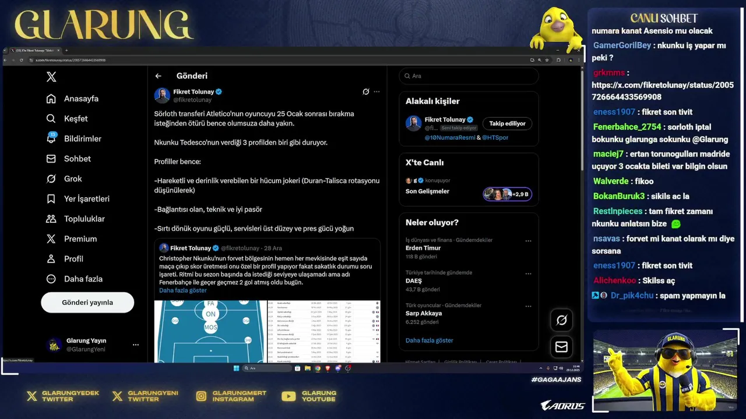Image resolution: width=746 pixels, height=419 pixels.
Task: Click the Topluluklar communities icon
Action: (x=51, y=219)
